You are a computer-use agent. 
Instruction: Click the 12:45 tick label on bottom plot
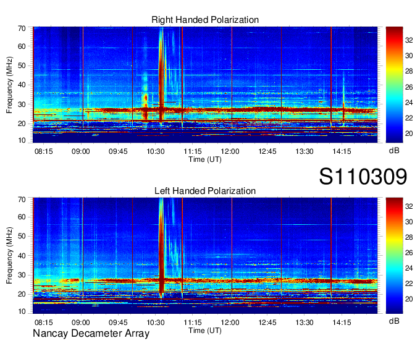[x=267, y=322]
